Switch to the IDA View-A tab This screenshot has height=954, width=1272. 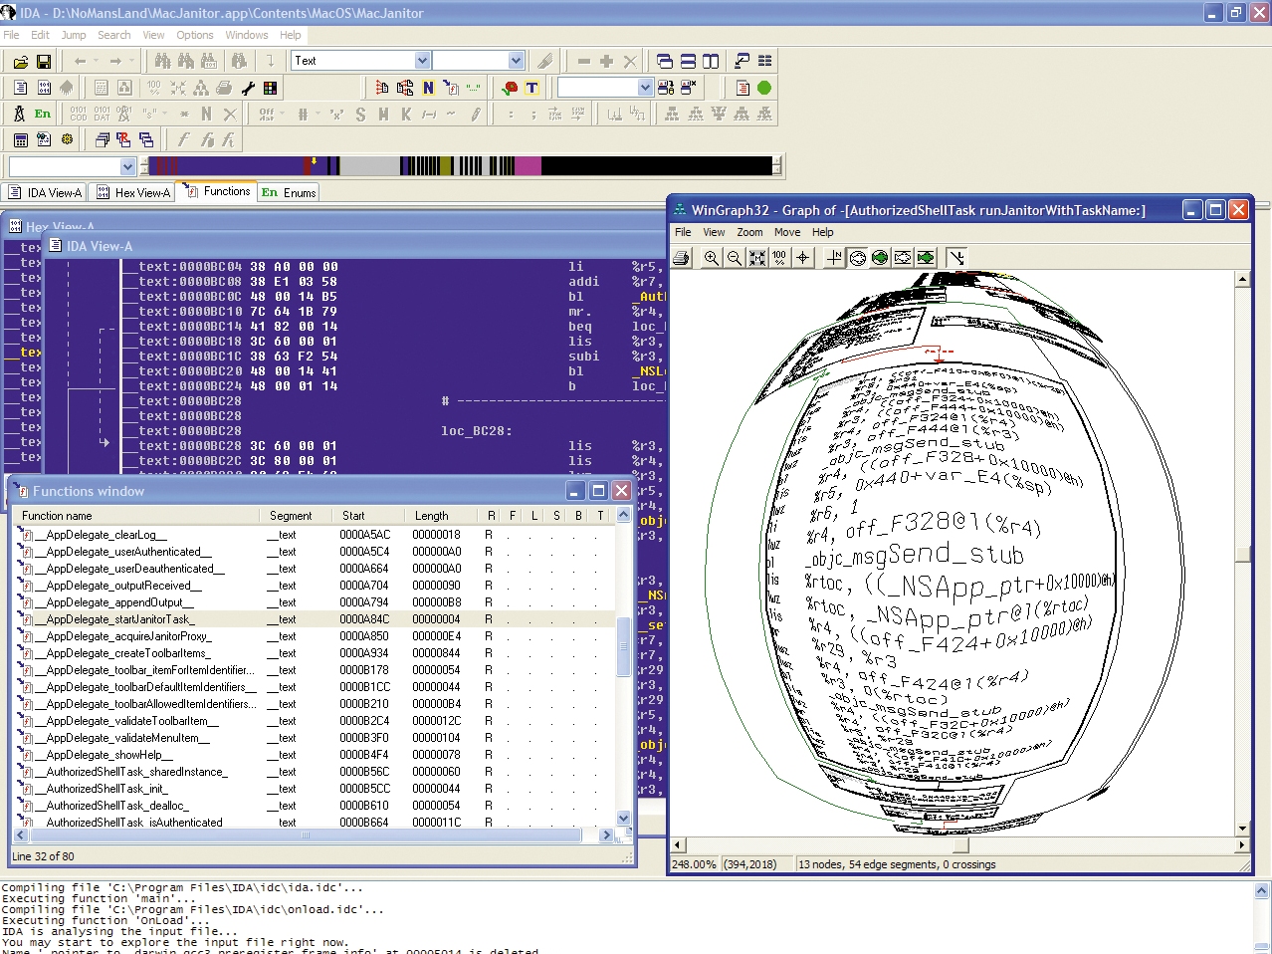[x=45, y=193]
